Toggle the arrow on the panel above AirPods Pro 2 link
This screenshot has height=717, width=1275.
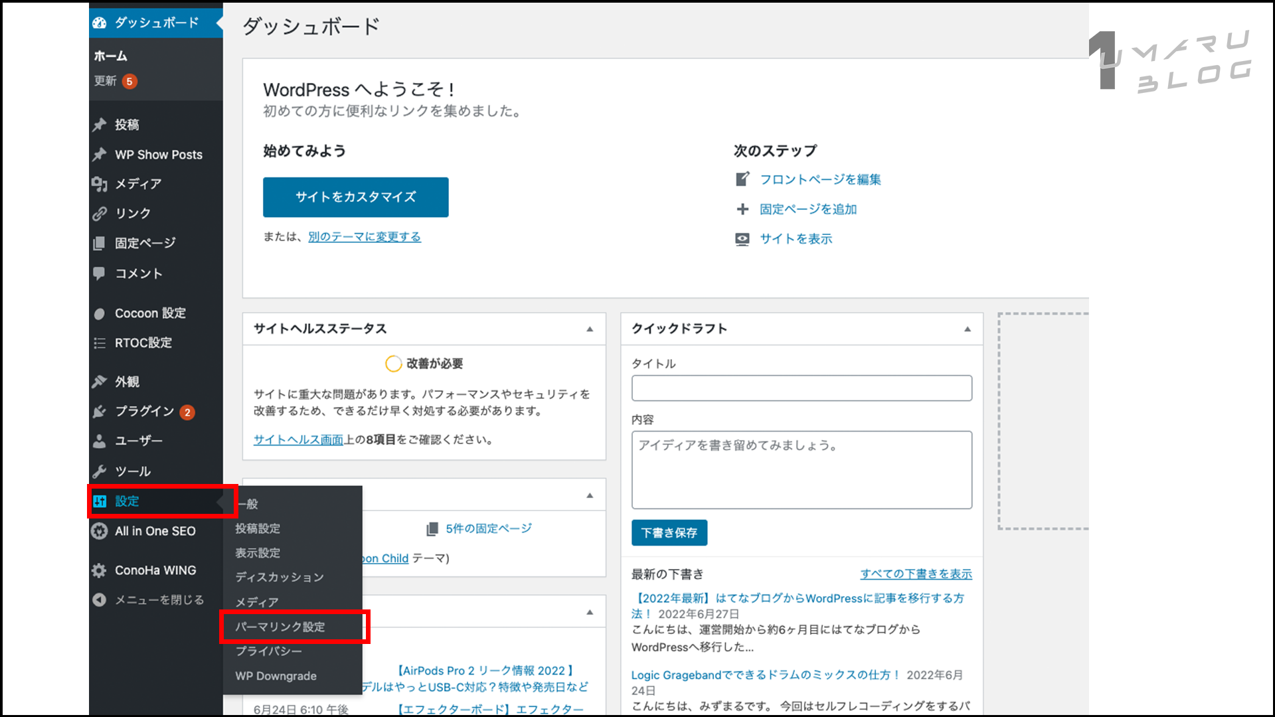click(590, 613)
